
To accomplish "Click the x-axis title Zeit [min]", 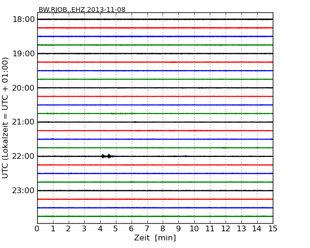I will point(155,238).
